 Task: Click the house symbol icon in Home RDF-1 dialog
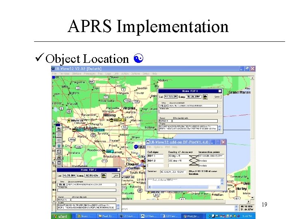[x=205, y=97]
